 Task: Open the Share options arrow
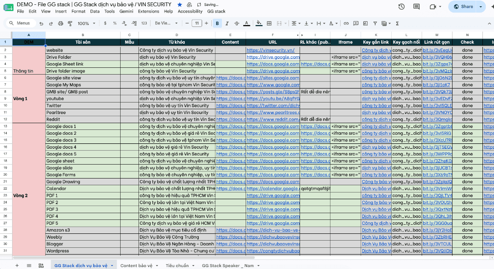click(481, 7)
